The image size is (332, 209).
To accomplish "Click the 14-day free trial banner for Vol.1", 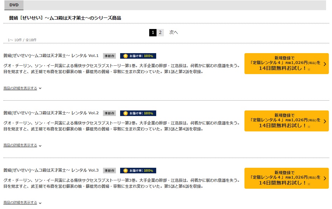I will [286, 64].
